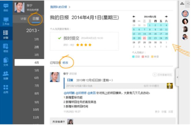This screenshot has width=191, height=125.
Task: Click the 张宁 name in post header
Action: (66, 74)
